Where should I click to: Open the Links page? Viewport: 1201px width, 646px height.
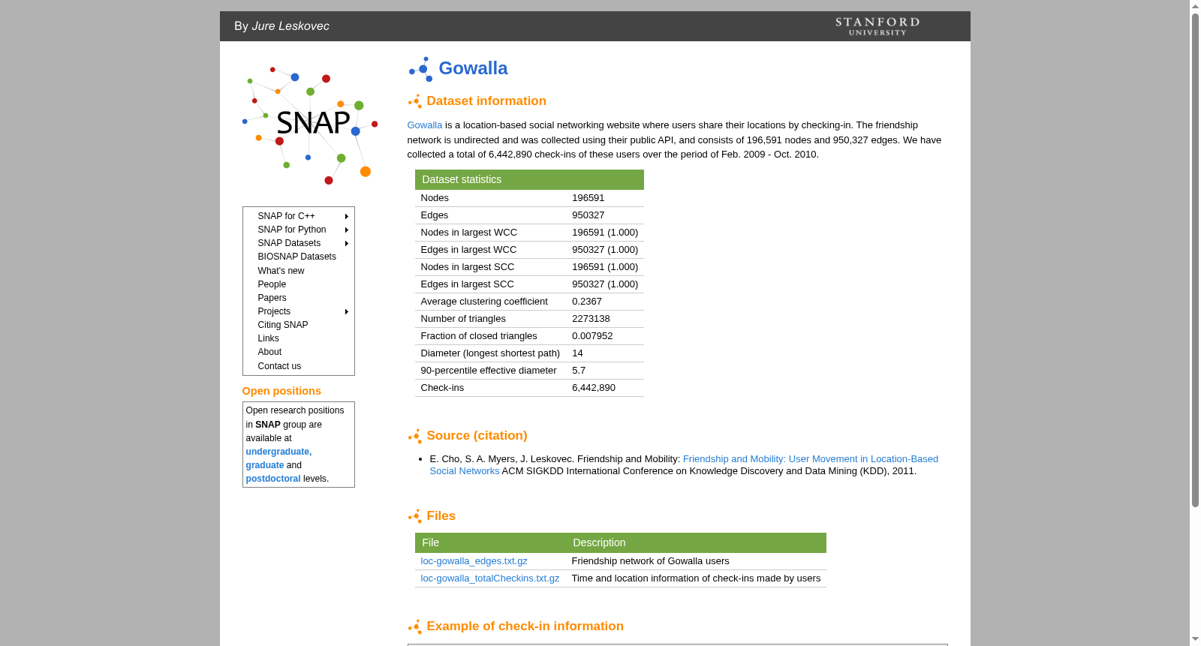tap(268, 338)
